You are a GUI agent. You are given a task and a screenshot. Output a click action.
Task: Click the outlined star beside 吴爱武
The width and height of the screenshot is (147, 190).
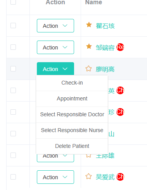coord(88,176)
